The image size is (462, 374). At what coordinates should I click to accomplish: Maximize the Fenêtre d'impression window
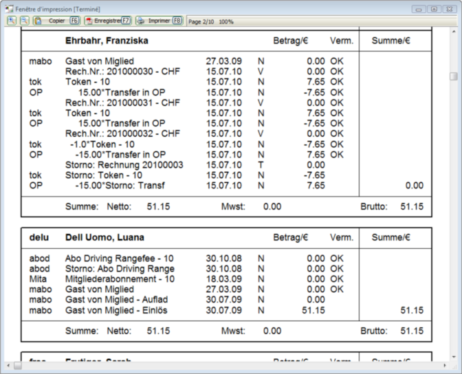[x=434, y=9]
